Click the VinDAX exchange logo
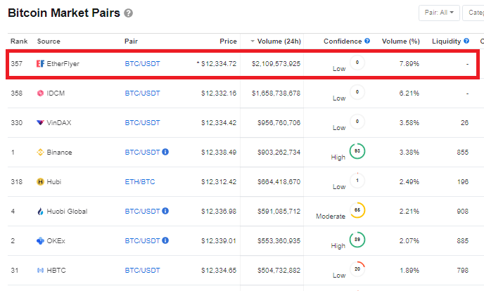The width and height of the screenshot is (484, 291). pos(40,123)
